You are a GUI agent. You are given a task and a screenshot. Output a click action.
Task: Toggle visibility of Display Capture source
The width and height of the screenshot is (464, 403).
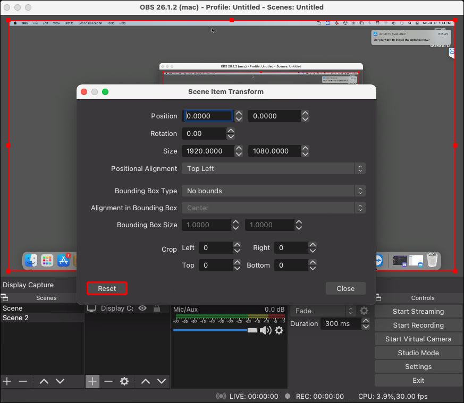142,308
